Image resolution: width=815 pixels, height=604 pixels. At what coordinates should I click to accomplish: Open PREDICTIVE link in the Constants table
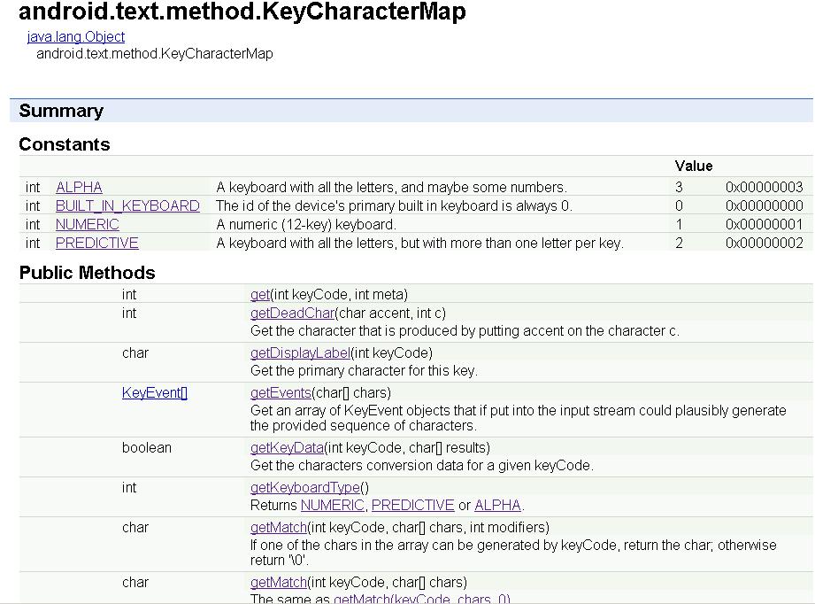tap(96, 243)
